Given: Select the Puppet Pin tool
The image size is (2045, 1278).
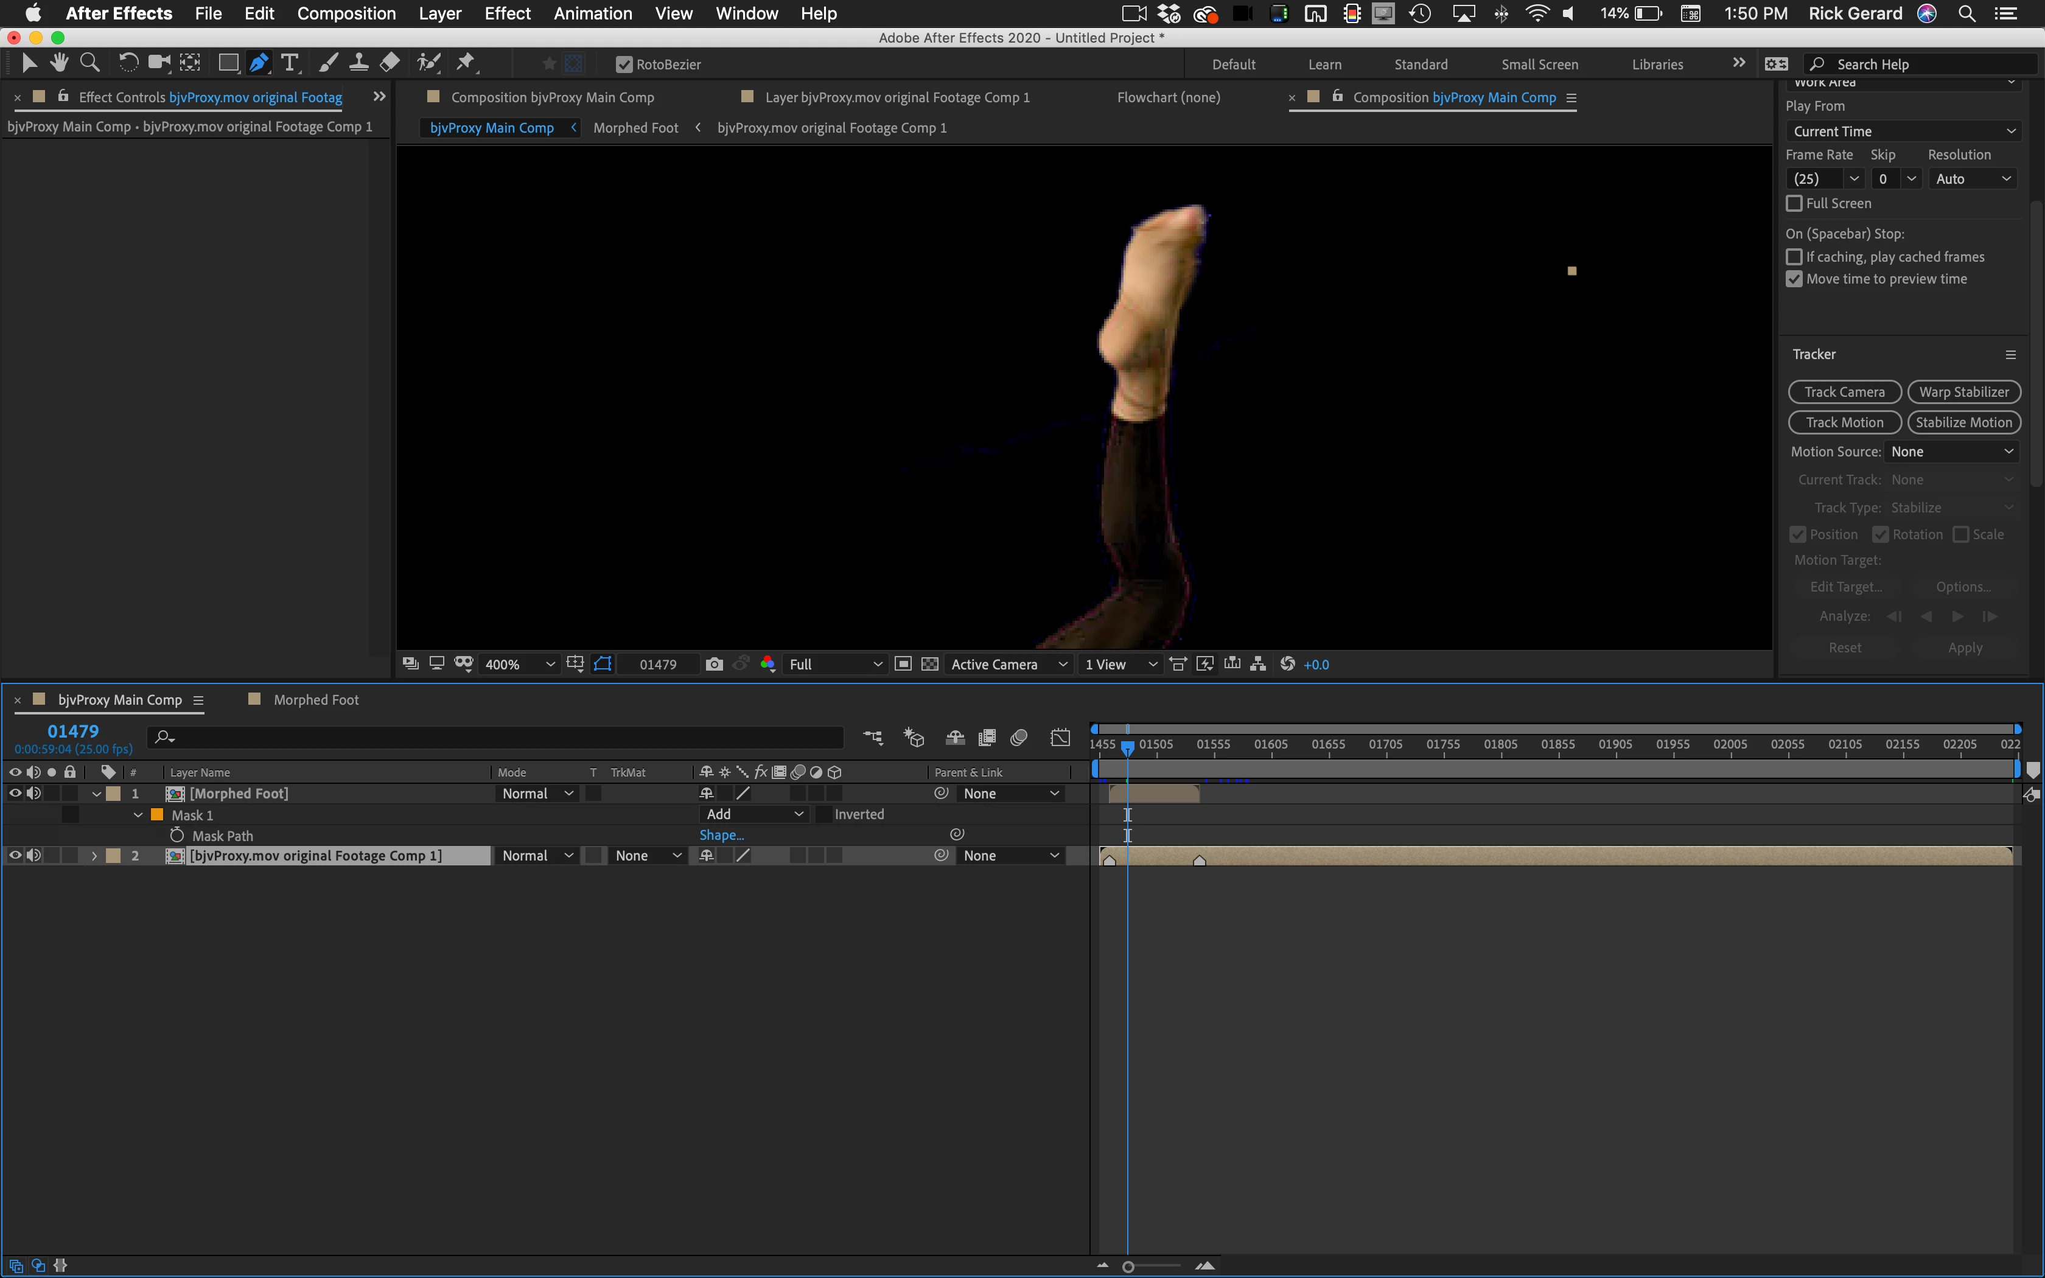Looking at the screenshot, I should pyautogui.click(x=466, y=63).
